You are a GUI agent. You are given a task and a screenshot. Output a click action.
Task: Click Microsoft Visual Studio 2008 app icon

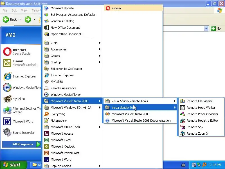click(x=107, y=114)
